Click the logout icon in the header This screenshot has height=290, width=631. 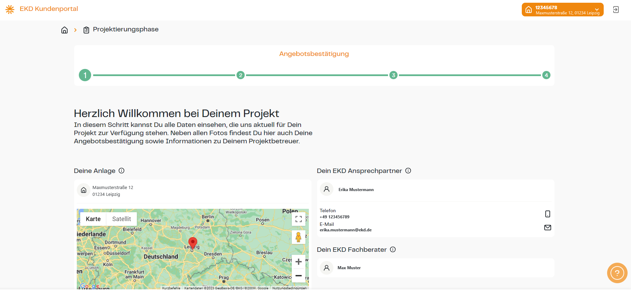coord(616,10)
